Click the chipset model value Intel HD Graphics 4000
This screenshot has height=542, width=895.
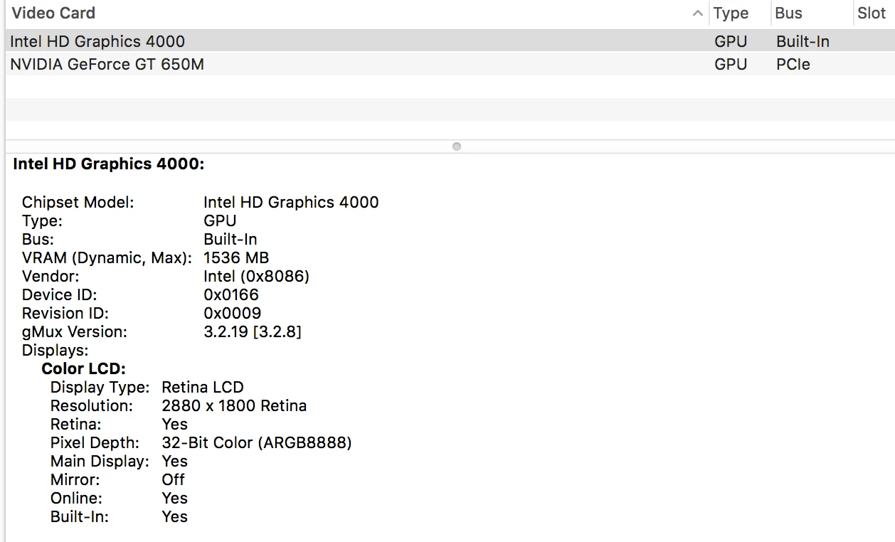point(291,202)
